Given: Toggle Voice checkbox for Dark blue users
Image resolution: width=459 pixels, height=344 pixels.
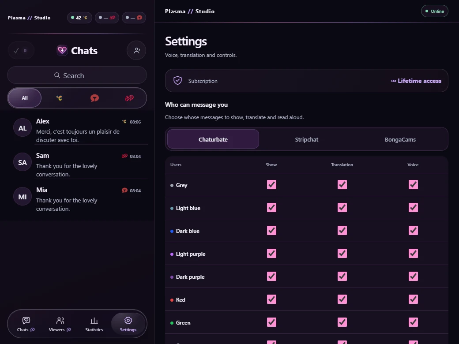Looking at the screenshot, I should 413,231.
